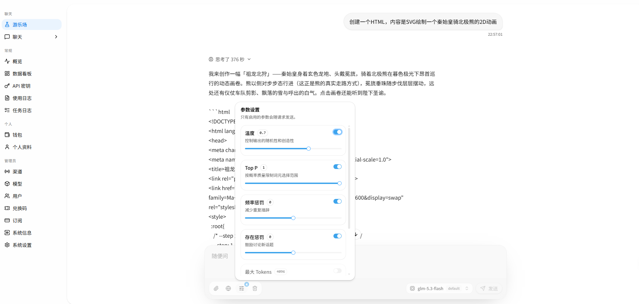
Task: Navigate to 渠道 in the sidebar
Action: coord(32,171)
